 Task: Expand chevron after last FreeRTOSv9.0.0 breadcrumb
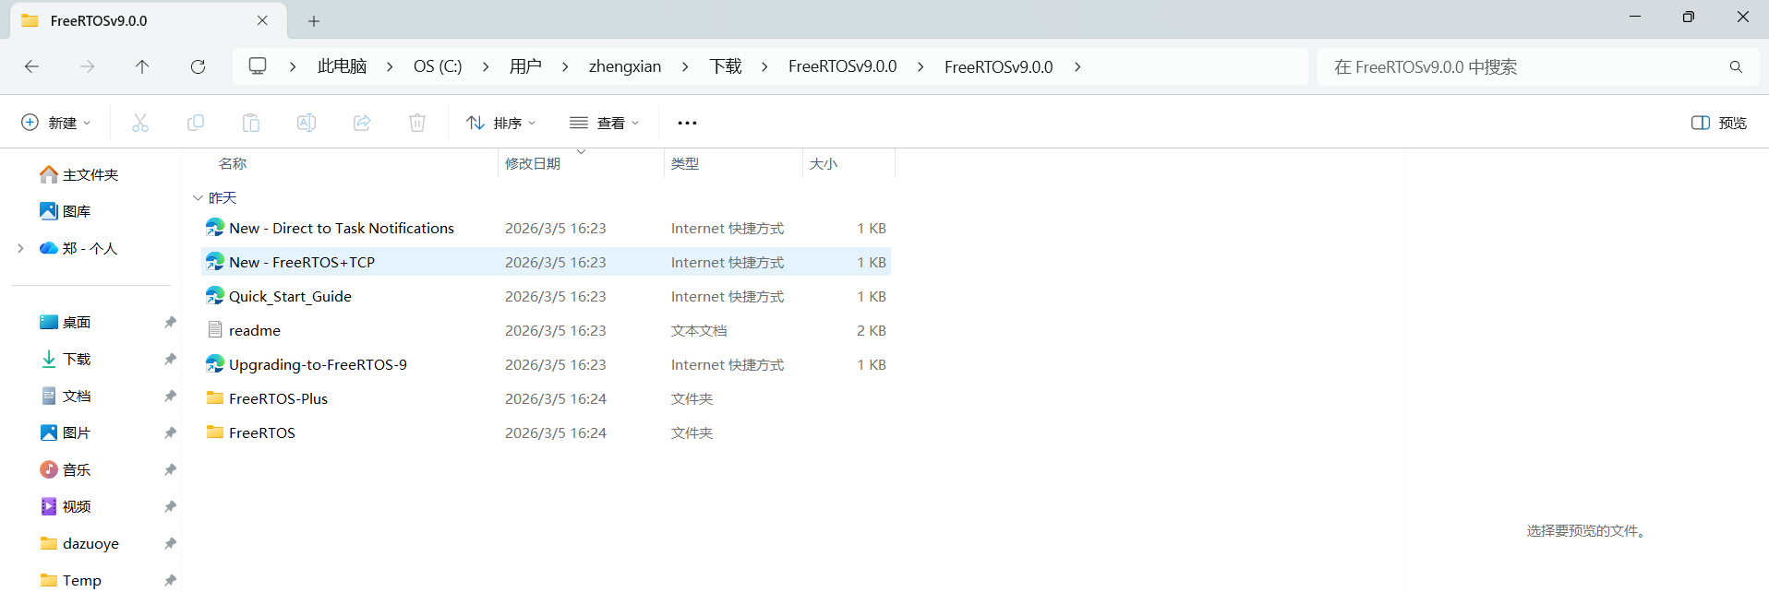[1077, 66]
